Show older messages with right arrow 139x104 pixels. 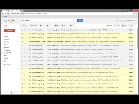tap(118, 26)
